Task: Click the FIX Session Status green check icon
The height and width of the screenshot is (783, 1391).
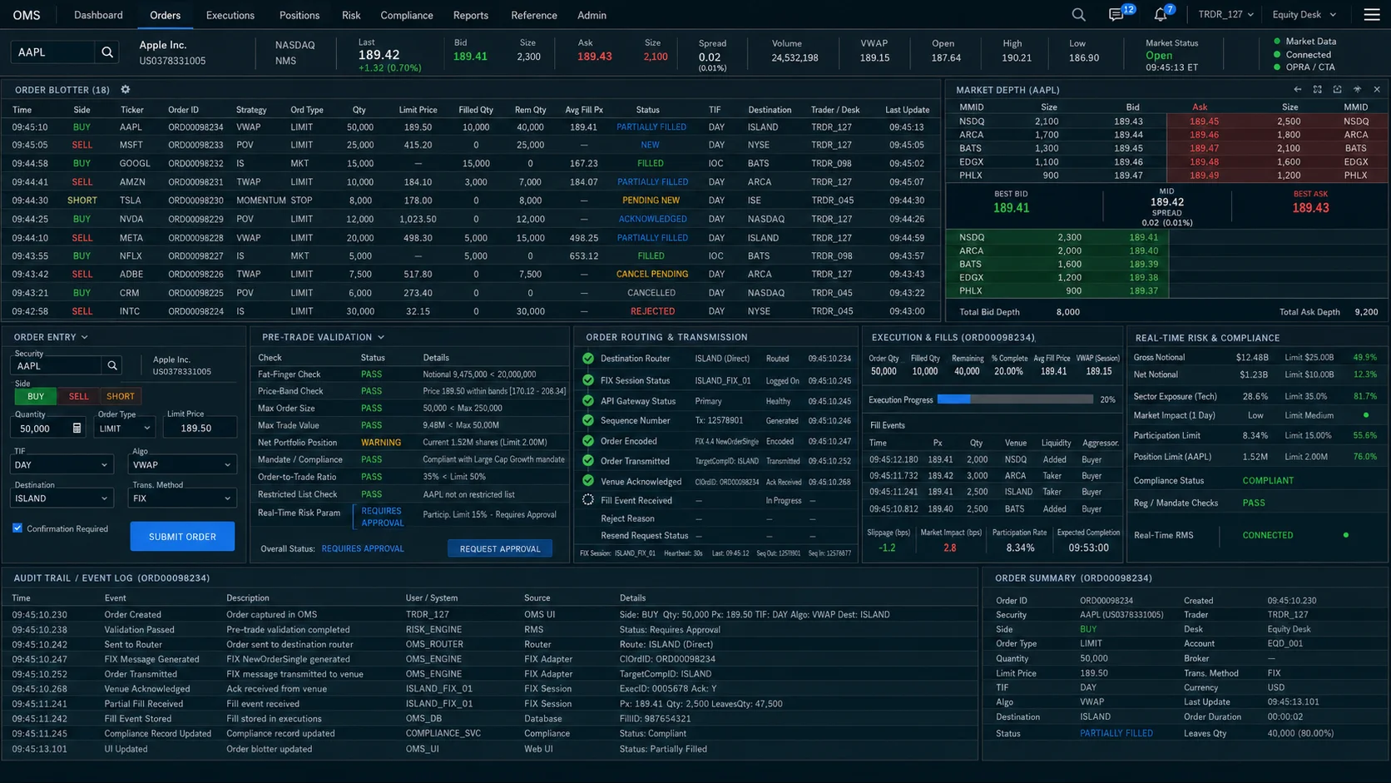Action: (588, 380)
